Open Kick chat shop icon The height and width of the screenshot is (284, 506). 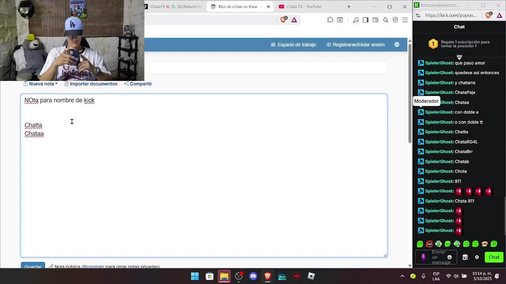pos(465,257)
